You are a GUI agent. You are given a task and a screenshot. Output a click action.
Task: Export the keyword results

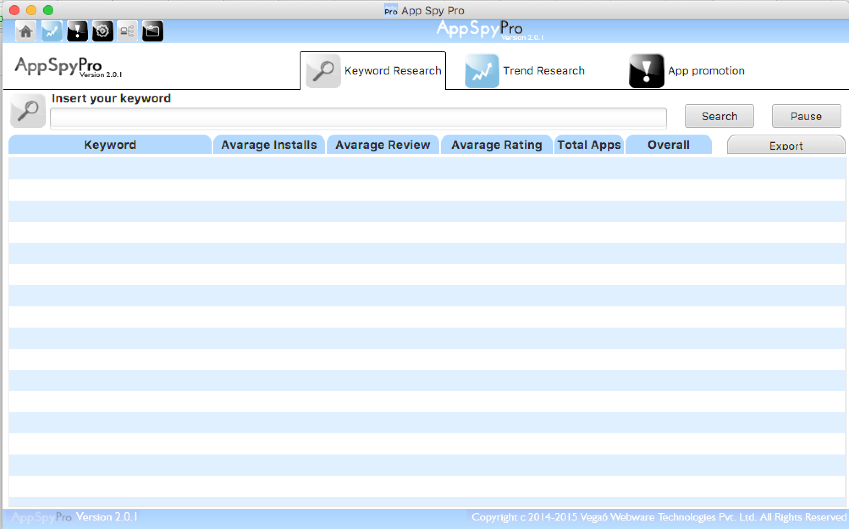786,145
